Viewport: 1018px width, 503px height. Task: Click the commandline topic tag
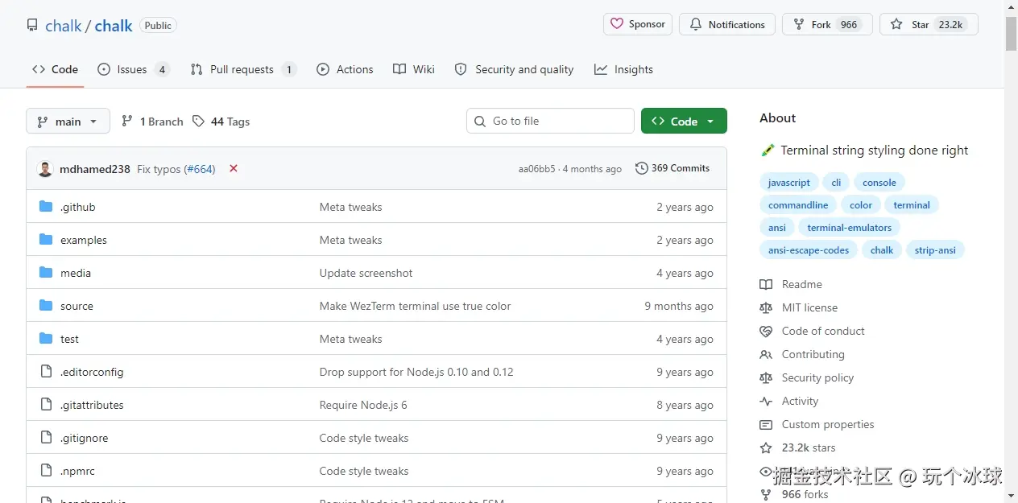point(798,205)
